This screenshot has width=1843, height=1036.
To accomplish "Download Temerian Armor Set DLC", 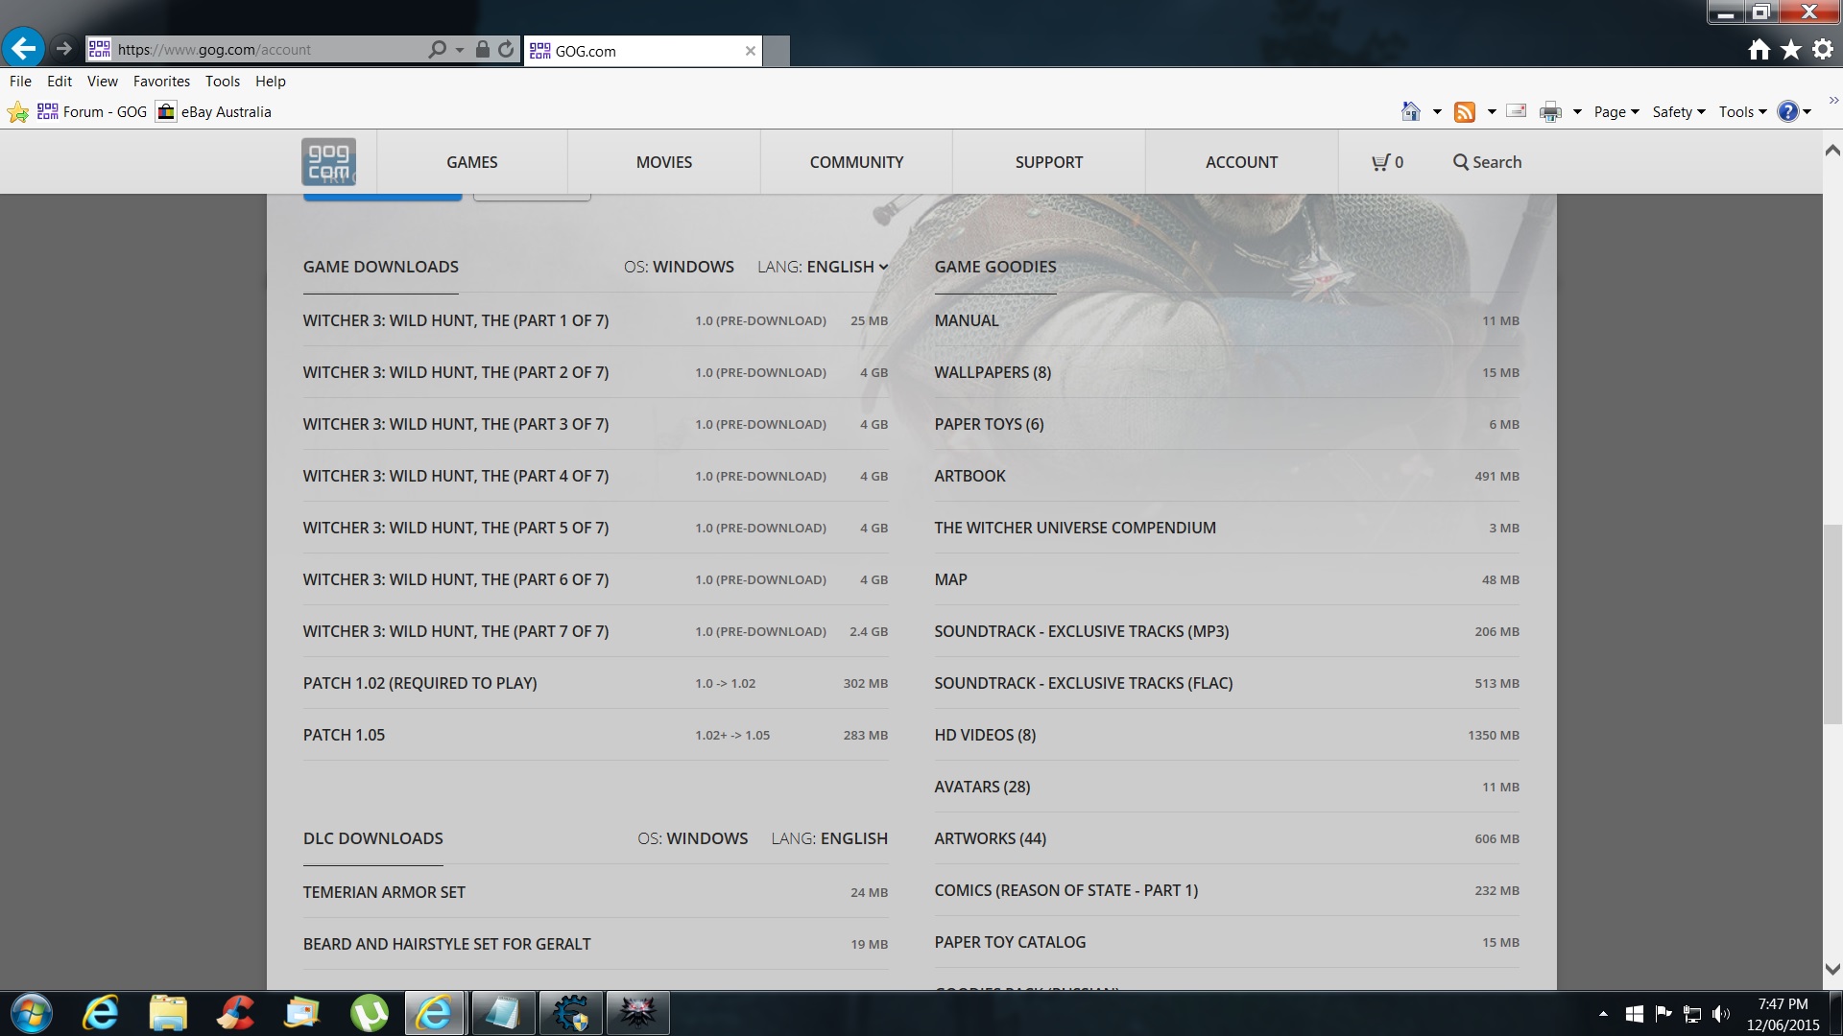I will [595, 892].
